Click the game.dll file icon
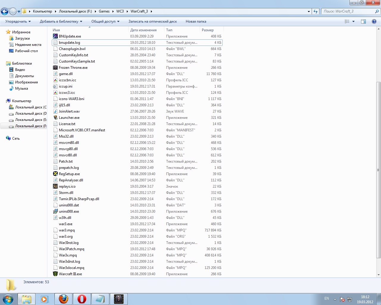381x305 pixels. coord(55,74)
